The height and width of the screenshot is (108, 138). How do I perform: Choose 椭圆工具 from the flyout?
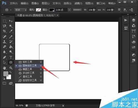pos(29,69)
